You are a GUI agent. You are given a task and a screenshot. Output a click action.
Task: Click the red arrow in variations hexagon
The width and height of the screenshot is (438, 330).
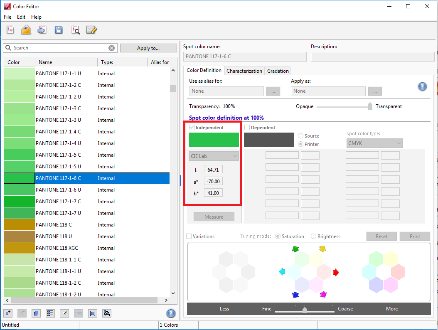point(336,273)
